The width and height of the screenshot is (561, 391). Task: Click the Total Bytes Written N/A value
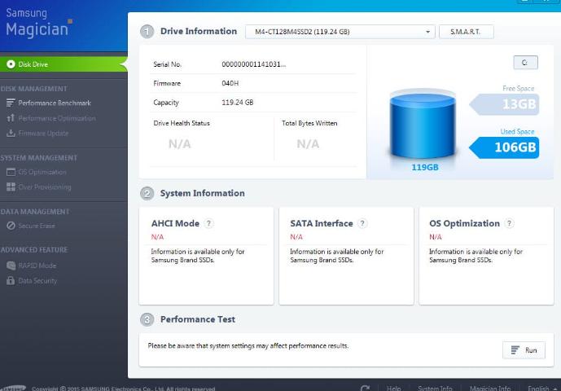[308, 144]
